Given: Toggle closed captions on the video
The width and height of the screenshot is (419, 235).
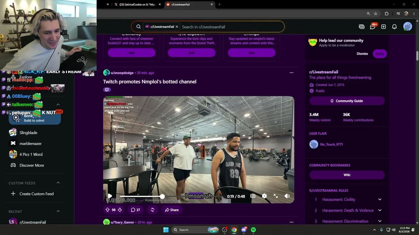Looking at the screenshot, I should 253,196.
